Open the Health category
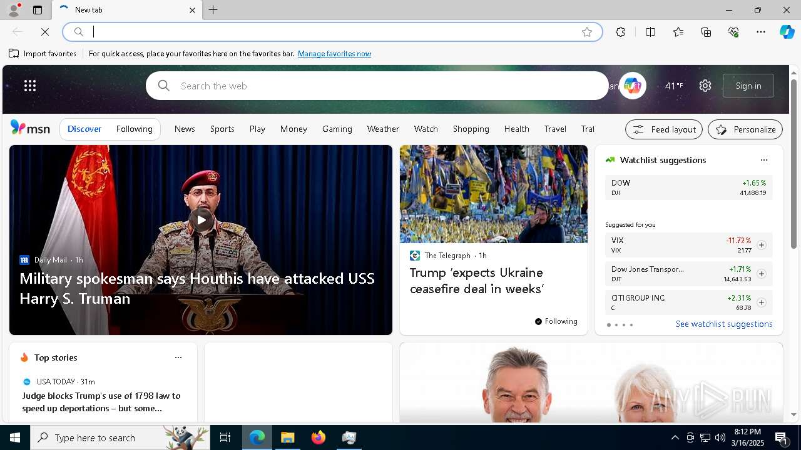Screen dimensions: 801x450 pyautogui.click(x=516, y=129)
